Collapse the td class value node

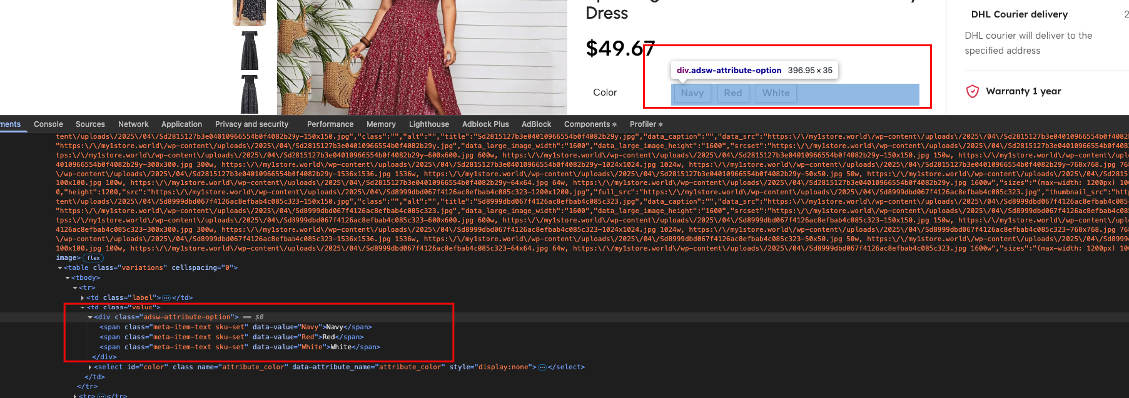click(x=83, y=307)
